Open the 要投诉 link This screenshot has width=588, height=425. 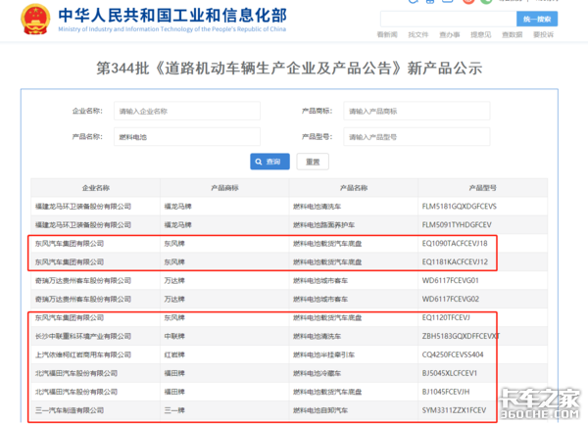[543, 34]
